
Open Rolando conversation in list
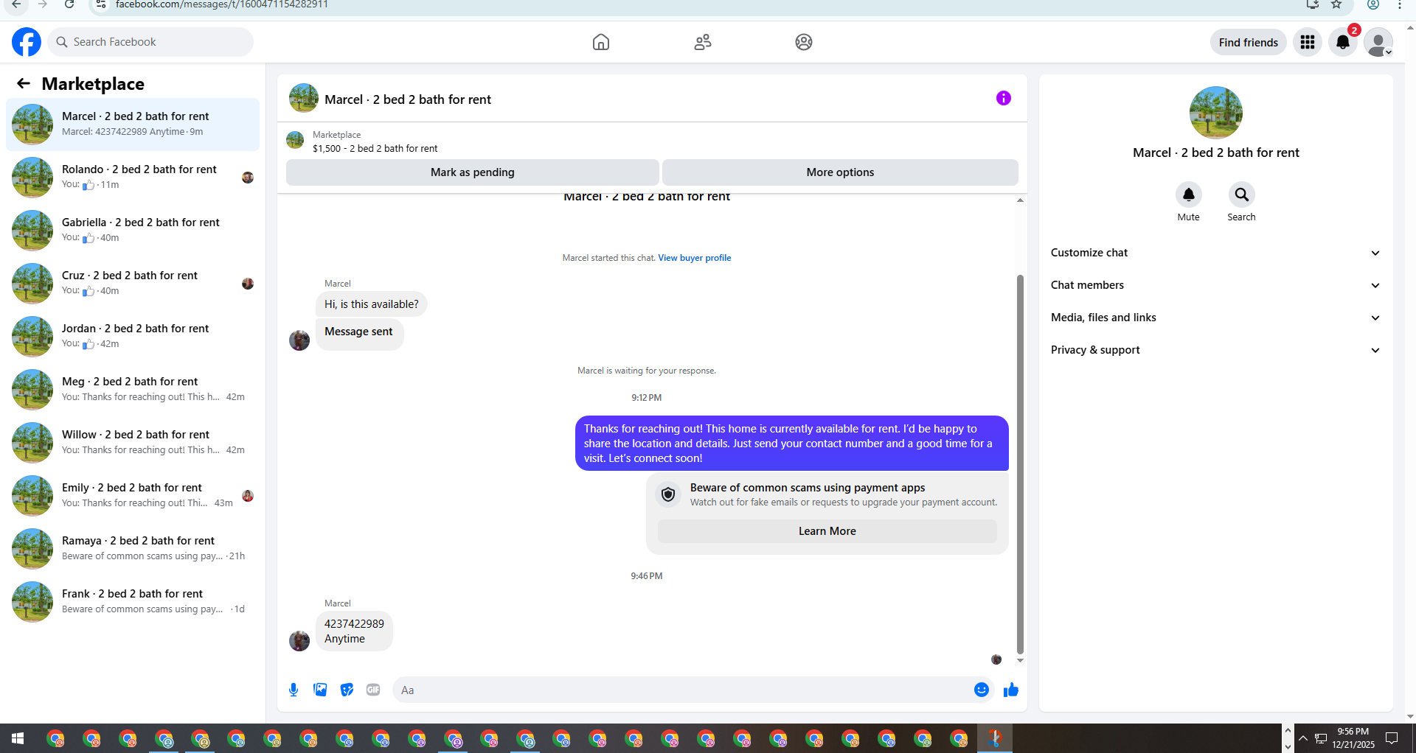tap(133, 177)
